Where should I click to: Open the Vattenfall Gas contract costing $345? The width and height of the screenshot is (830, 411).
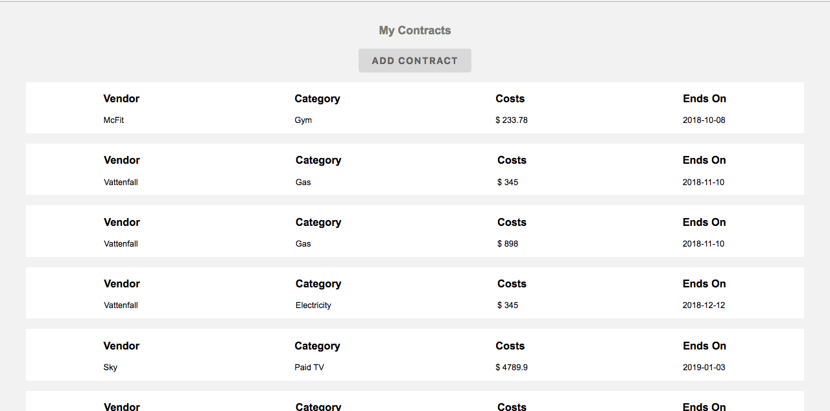[414, 169]
